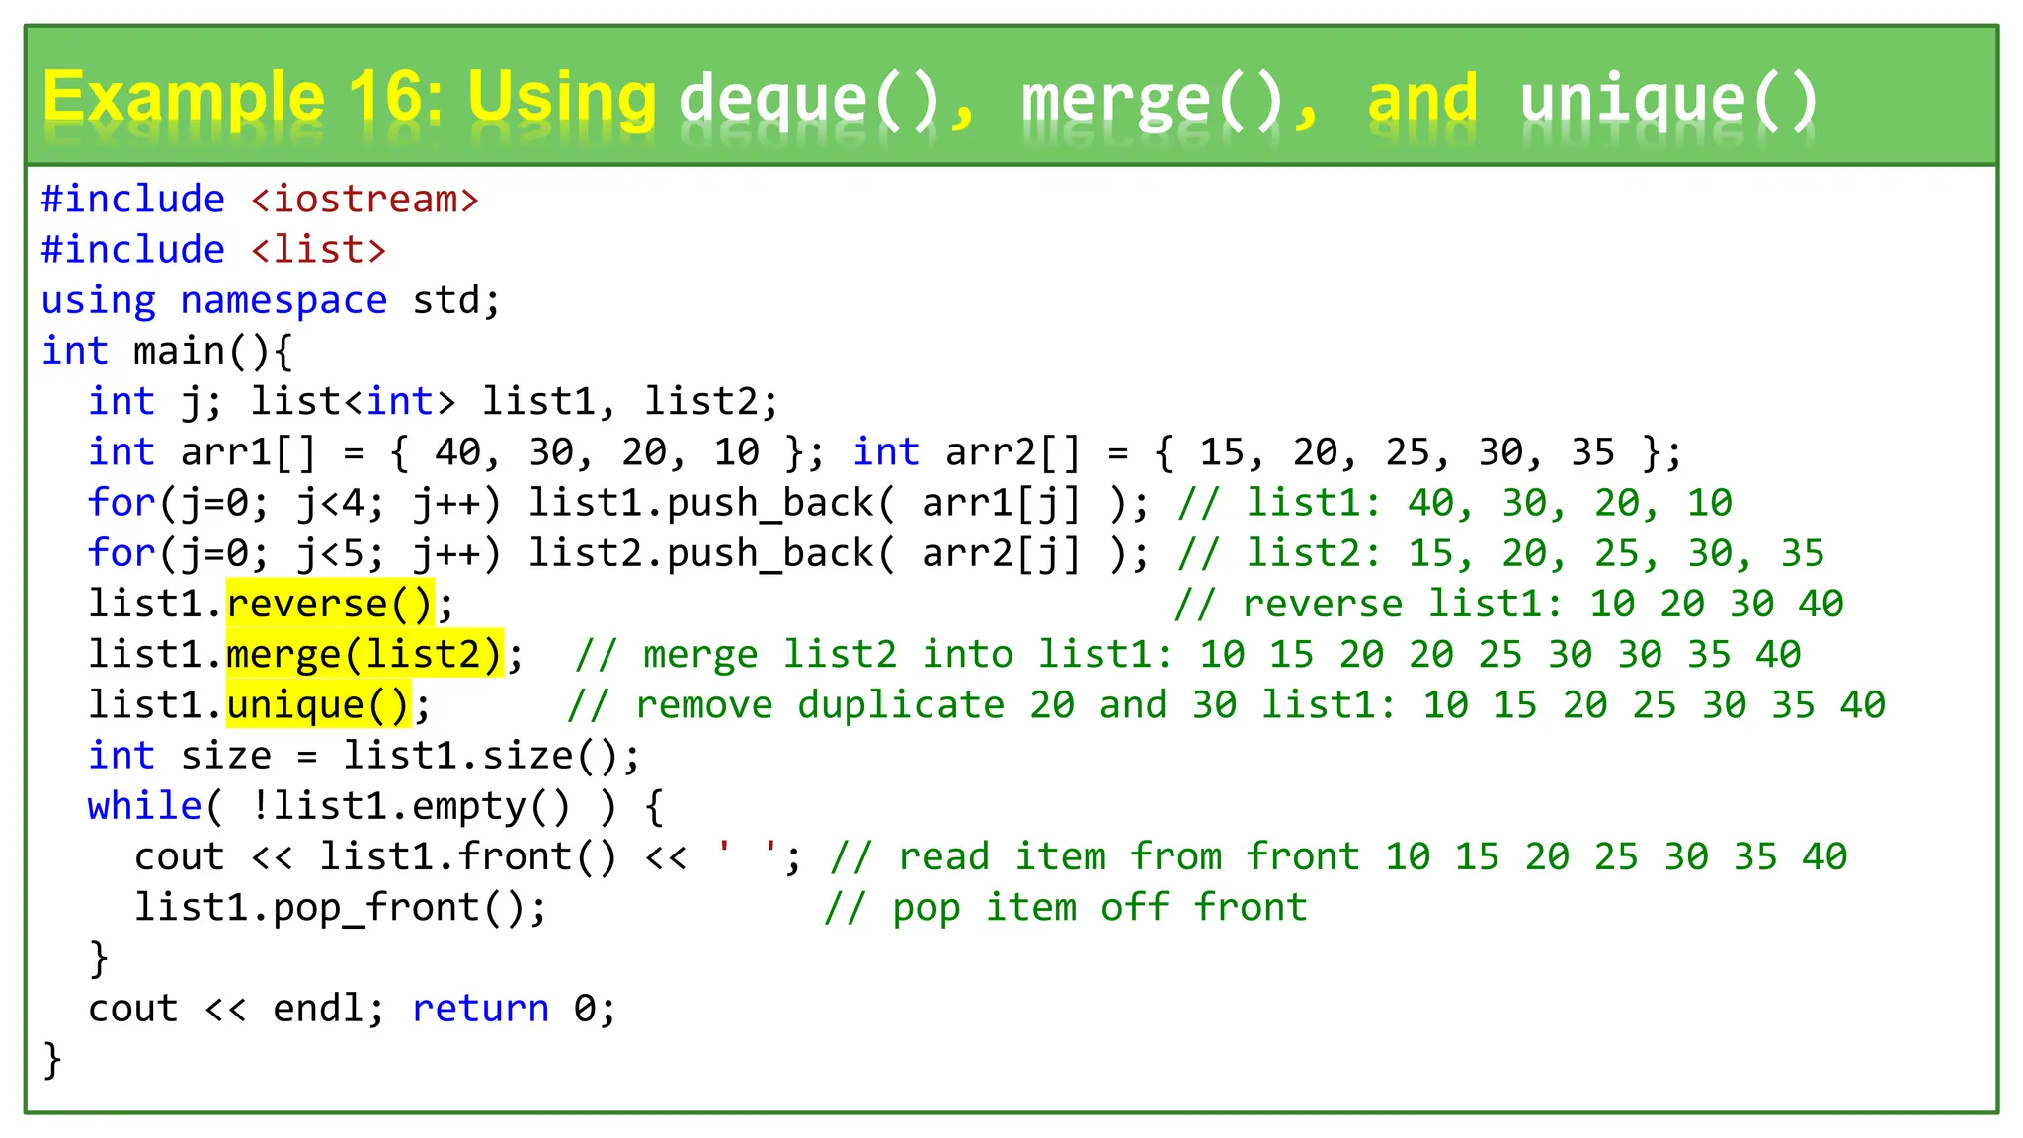Screen dimensions: 2023x1138
Task: Click 'arr2[] = { 15, 20, 25, 30, 35 };'
Action: point(1314,452)
